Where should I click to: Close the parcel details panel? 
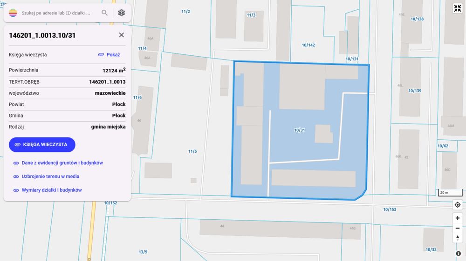click(121, 35)
